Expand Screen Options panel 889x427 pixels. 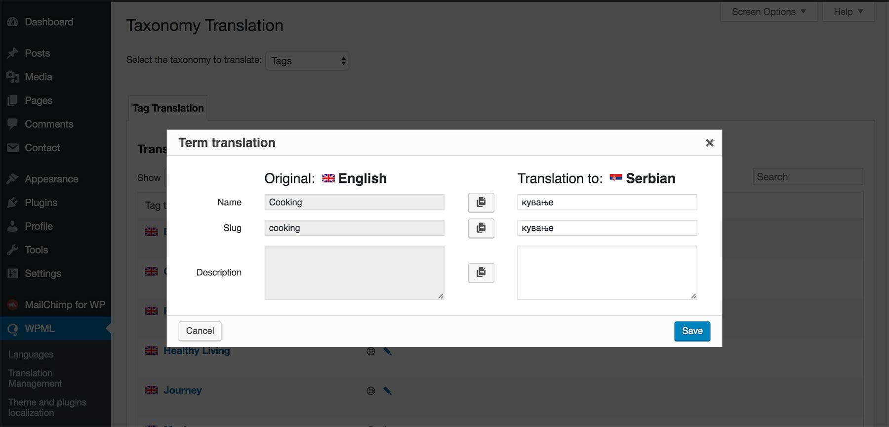(768, 12)
